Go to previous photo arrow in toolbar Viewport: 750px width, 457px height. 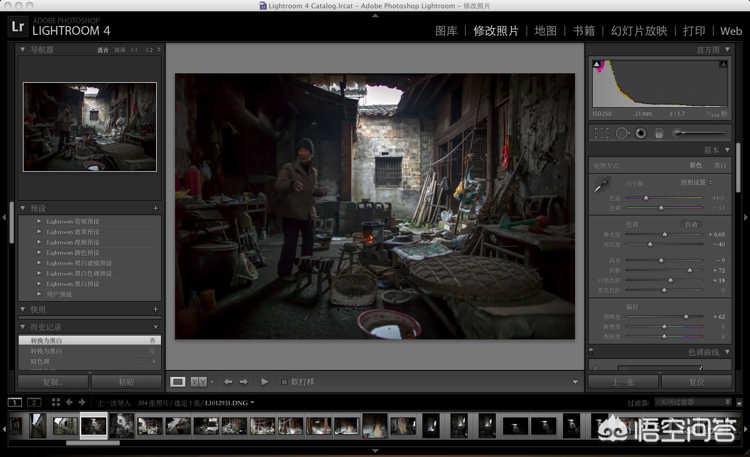(228, 382)
